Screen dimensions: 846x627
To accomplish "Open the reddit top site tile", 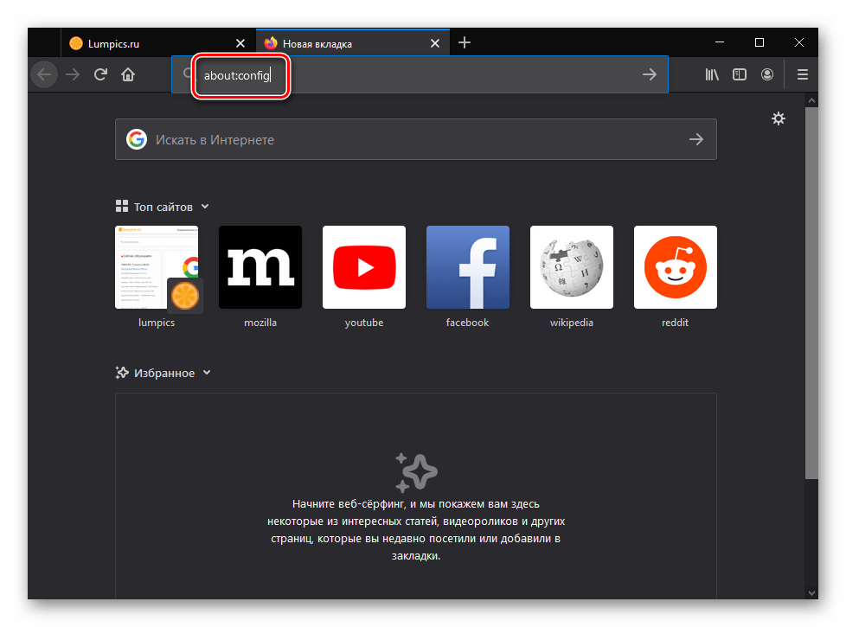I will coord(676,267).
